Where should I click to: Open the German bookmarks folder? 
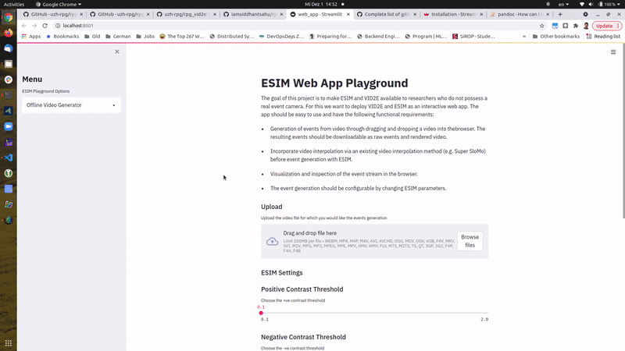coord(118,36)
